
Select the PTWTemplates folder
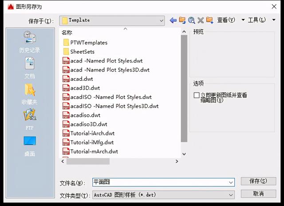(x=85, y=43)
